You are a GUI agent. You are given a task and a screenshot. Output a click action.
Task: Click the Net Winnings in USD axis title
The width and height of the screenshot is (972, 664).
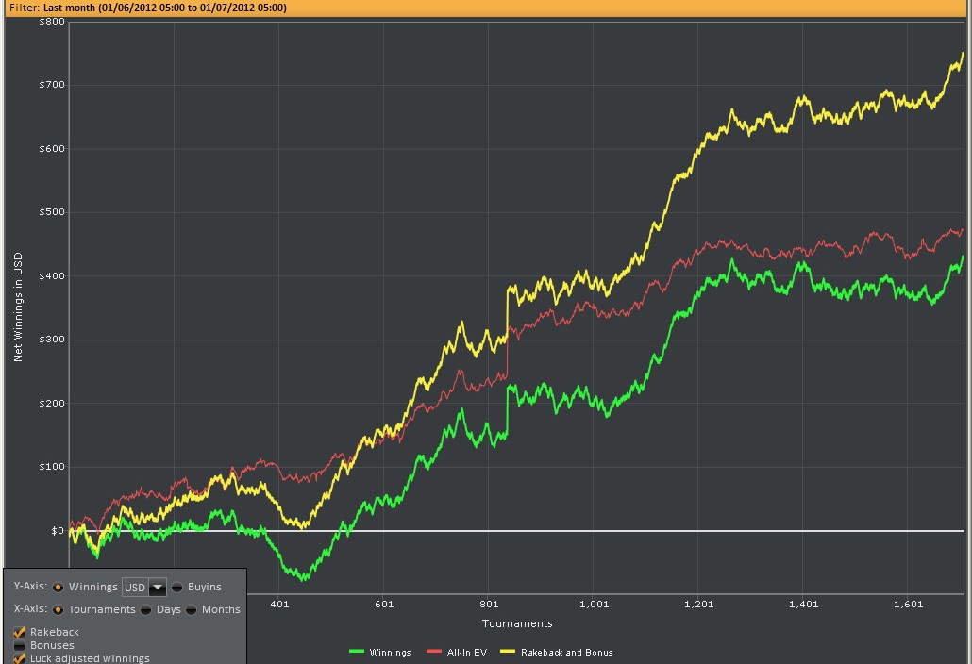click(x=18, y=307)
